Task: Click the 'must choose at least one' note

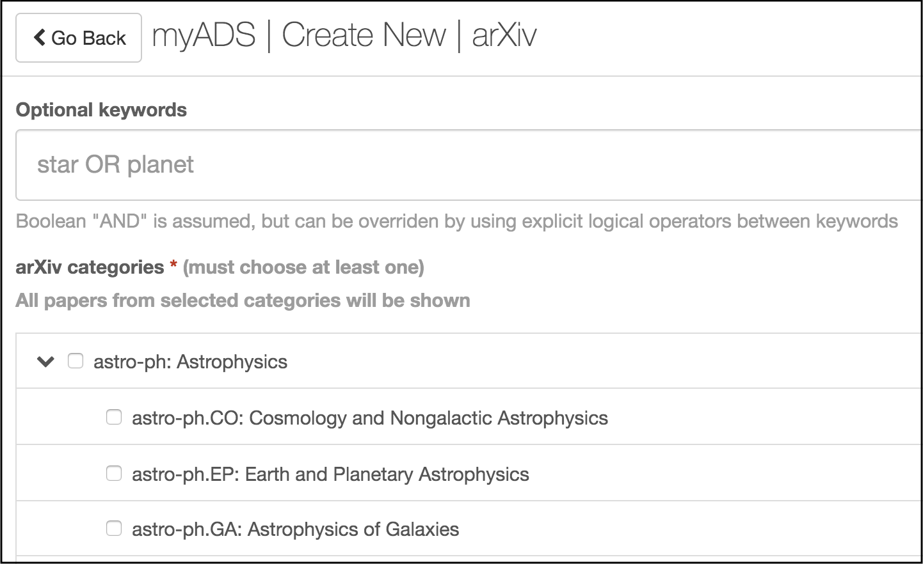Action: click(303, 267)
